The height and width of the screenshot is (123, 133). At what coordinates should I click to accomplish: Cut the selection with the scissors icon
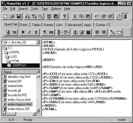click(x=75, y=16)
